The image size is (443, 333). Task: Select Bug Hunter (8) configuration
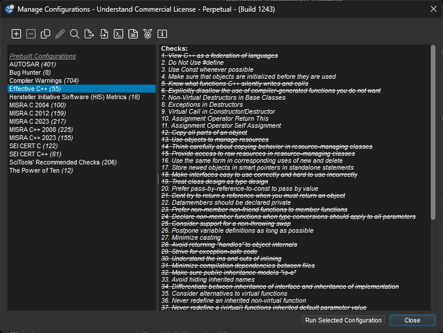(x=81, y=72)
